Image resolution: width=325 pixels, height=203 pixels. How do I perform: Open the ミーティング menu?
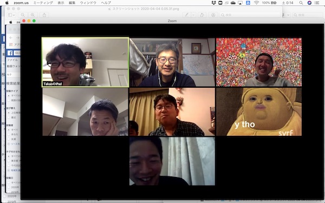[x=43, y=3]
